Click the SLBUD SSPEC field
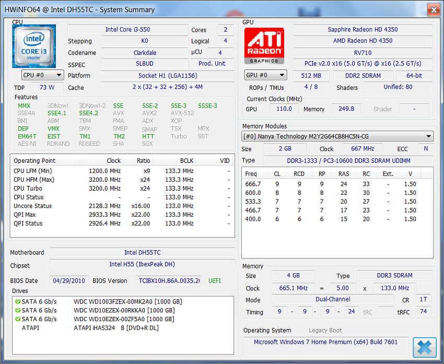The width and height of the screenshot is (444, 364). pyautogui.click(x=145, y=63)
